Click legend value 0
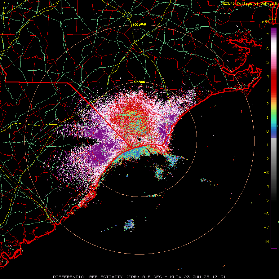 click(x=268, y=131)
